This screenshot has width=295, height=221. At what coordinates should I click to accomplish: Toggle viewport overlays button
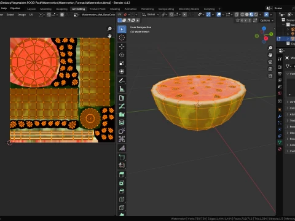[x=219, y=15]
